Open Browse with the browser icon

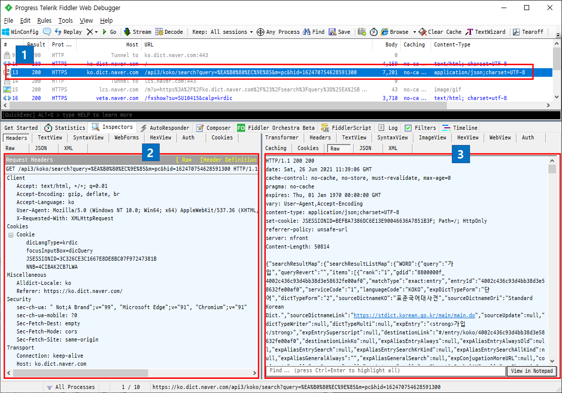395,32
